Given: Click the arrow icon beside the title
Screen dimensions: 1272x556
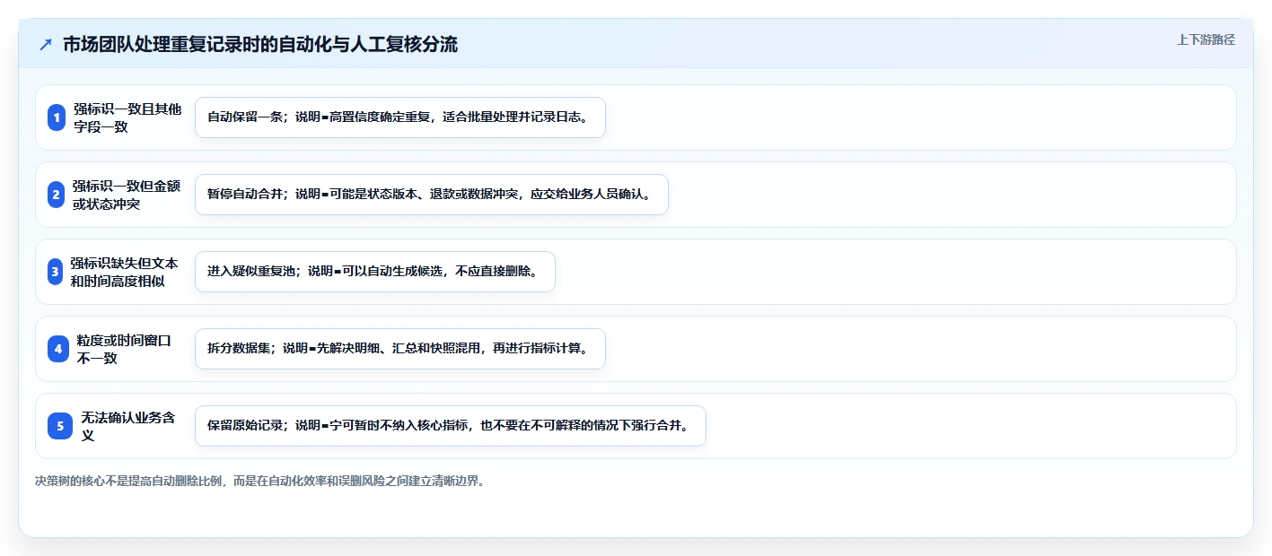Looking at the screenshot, I should click(x=46, y=45).
